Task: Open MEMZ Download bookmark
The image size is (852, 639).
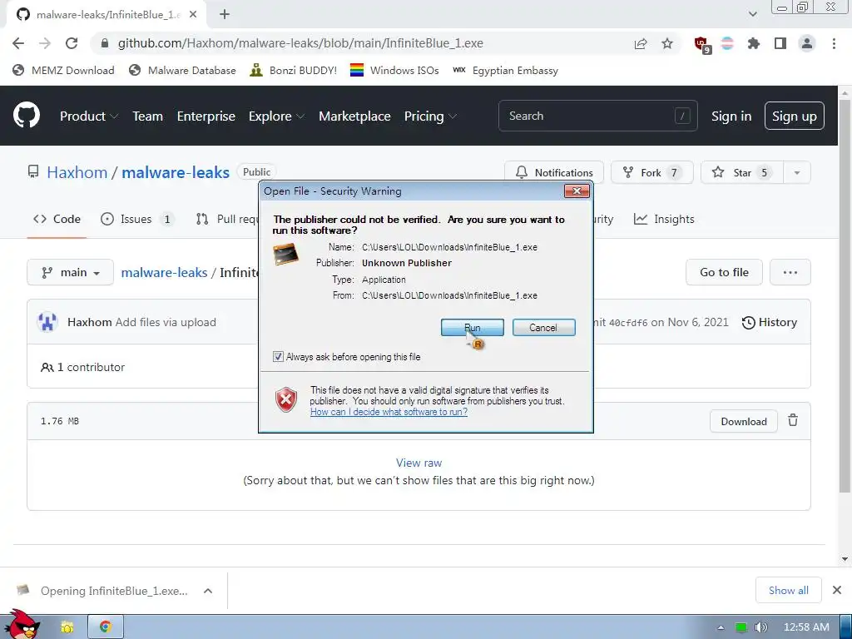Action: (x=63, y=70)
